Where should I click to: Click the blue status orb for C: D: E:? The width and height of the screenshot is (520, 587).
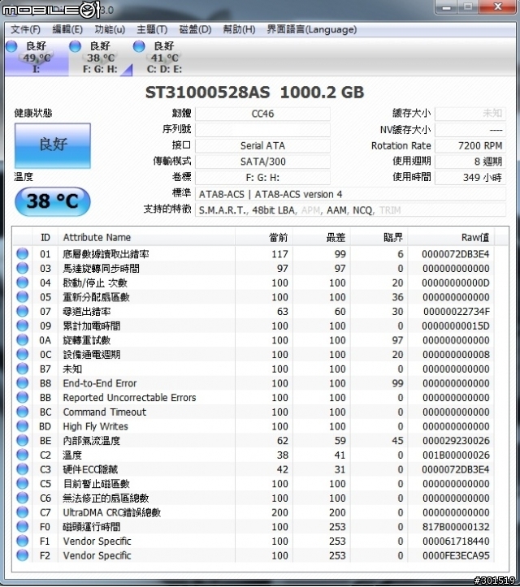click(139, 46)
